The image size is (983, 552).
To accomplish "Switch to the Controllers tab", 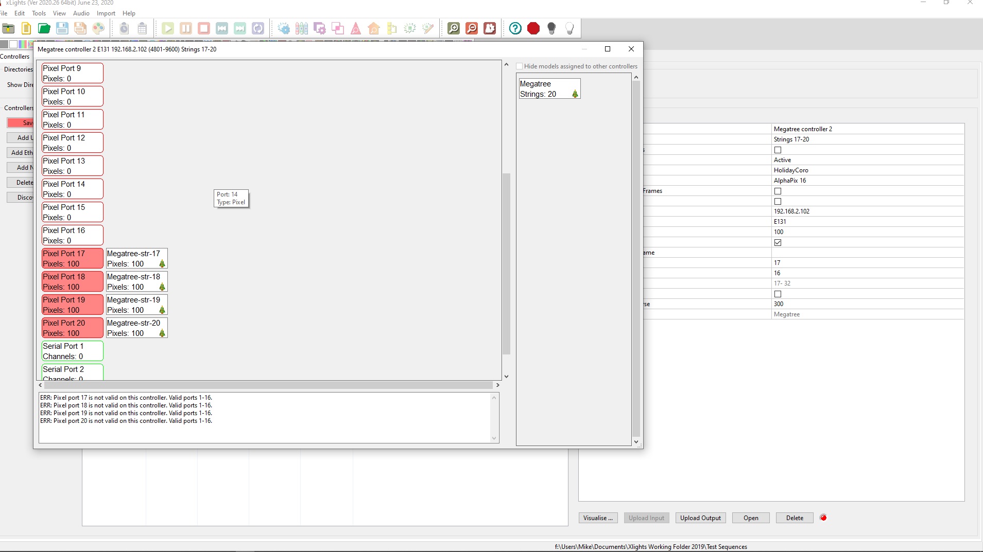I will [15, 56].
